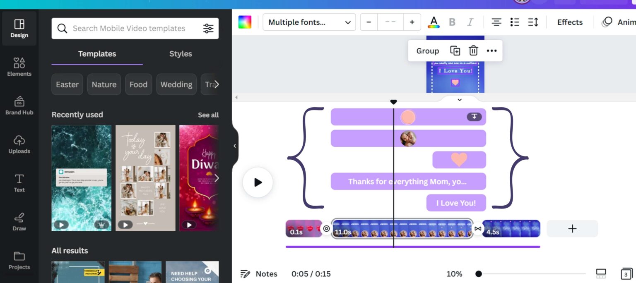Open text Effects options
Screen dimensions: 636x283
[569, 22]
